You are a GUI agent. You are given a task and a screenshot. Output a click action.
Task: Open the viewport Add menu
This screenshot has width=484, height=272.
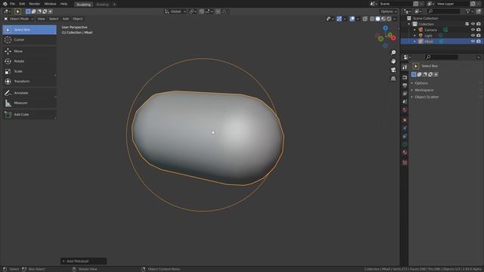(66, 19)
